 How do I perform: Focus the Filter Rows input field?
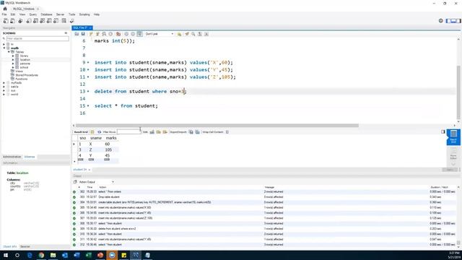click(x=129, y=132)
